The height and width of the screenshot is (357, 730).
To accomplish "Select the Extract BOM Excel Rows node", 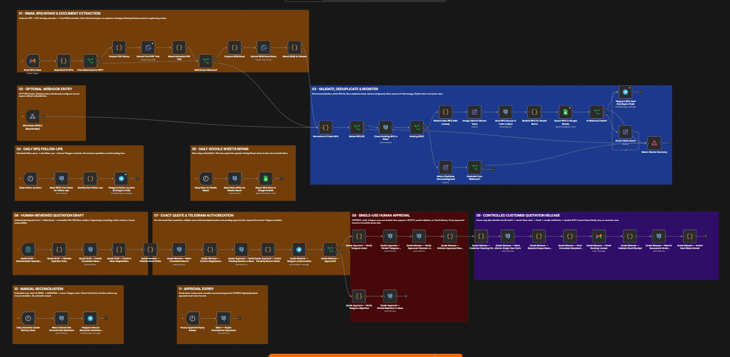I will click(264, 48).
